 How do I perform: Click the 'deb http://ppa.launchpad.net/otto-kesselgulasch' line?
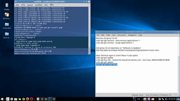(x=127, y=50)
